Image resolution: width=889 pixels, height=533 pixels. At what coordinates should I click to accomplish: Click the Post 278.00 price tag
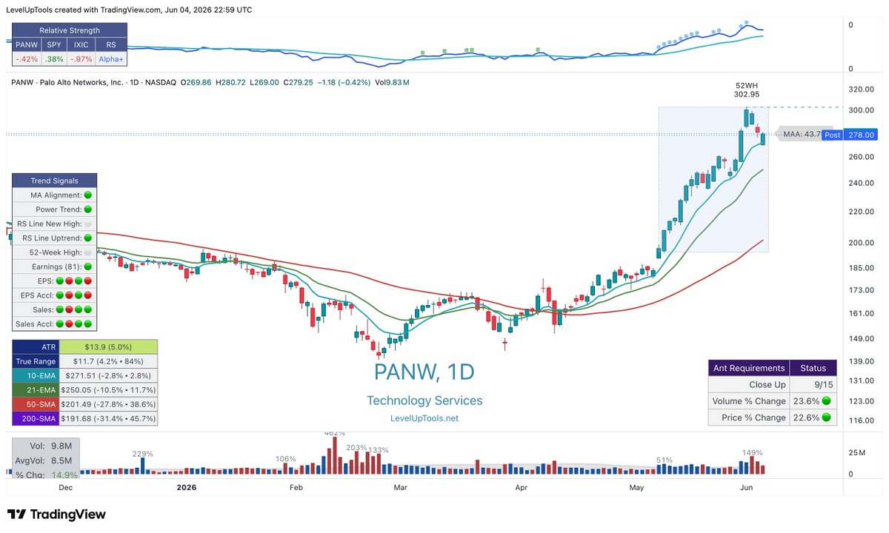(850, 135)
